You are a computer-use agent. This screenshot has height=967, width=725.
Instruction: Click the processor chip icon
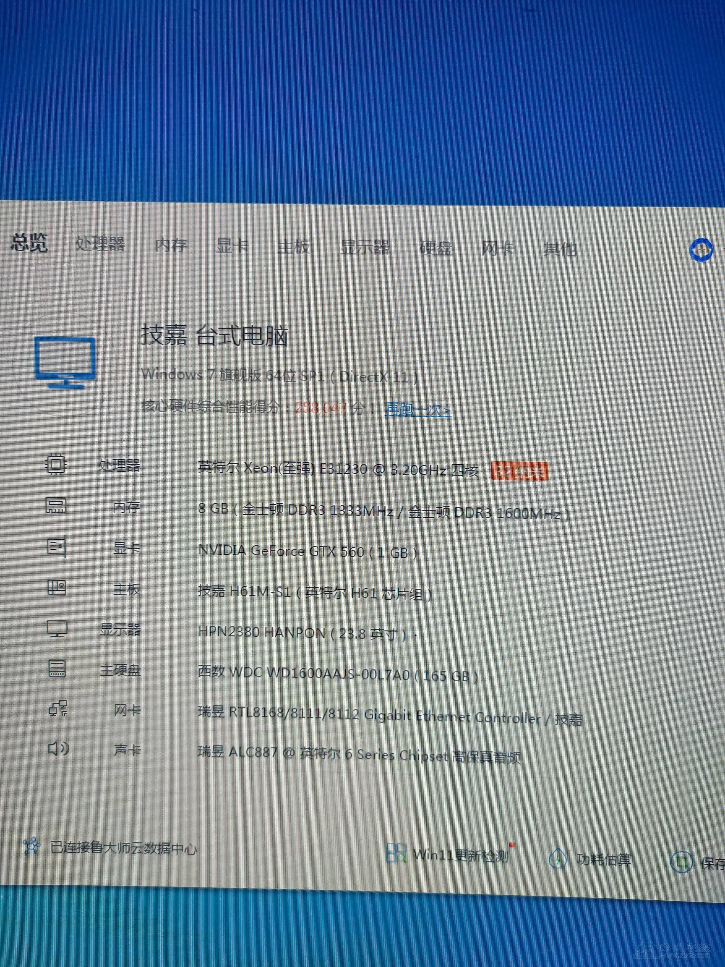pyautogui.click(x=56, y=464)
